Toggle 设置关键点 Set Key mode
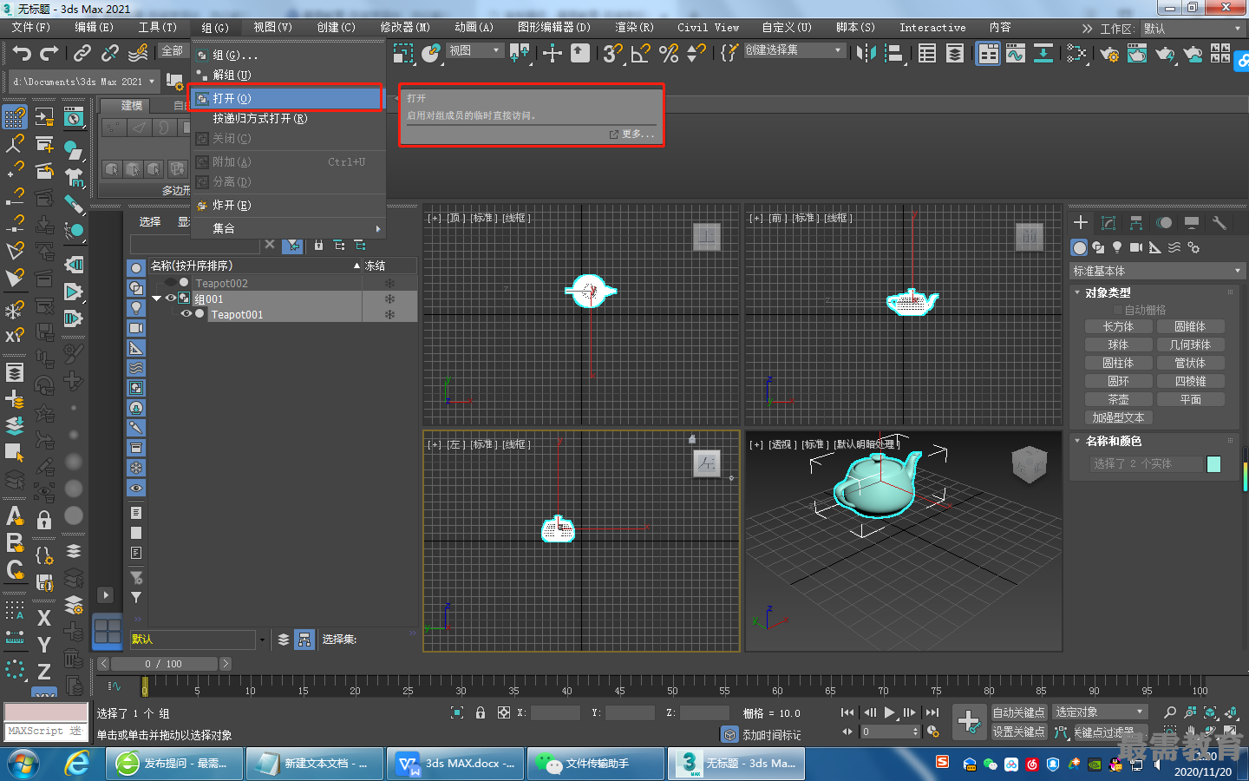This screenshot has width=1249, height=781. (1018, 732)
